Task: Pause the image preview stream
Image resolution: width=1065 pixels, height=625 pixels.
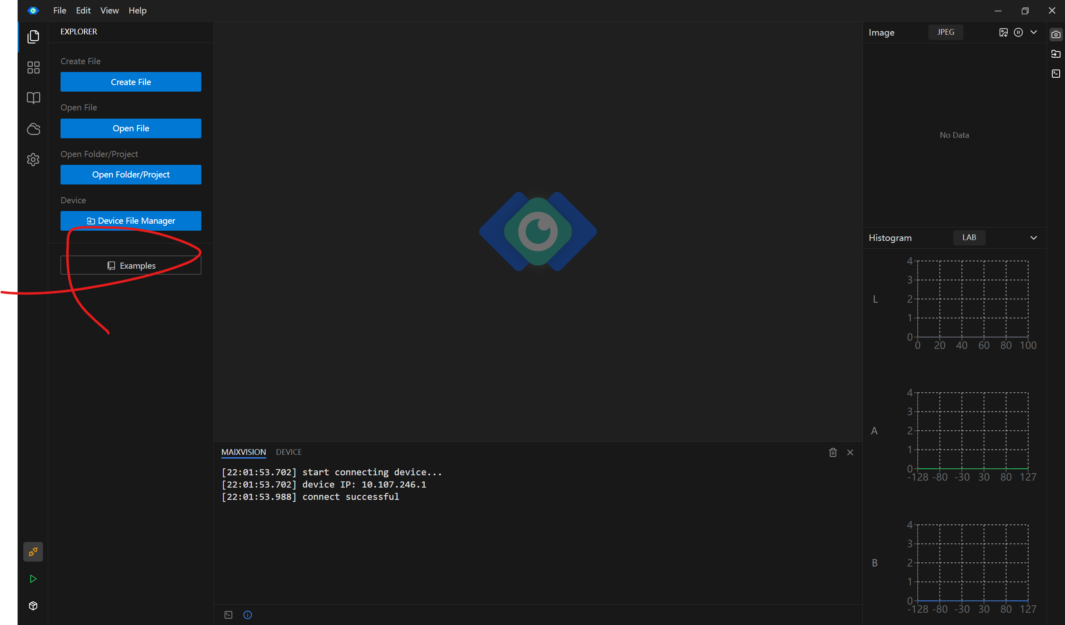Action: (x=1018, y=33)
